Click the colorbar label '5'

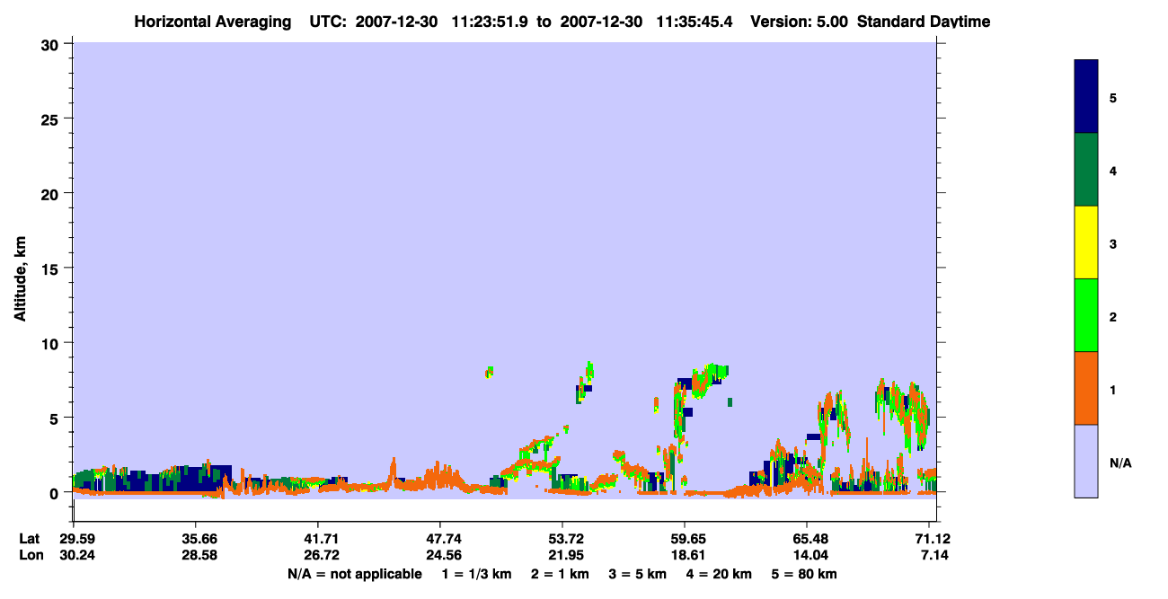tap(1113, 97)
